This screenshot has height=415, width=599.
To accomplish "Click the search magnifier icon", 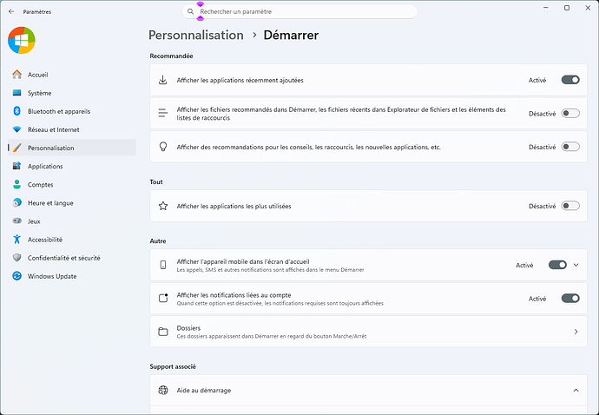I will point(190,11).
